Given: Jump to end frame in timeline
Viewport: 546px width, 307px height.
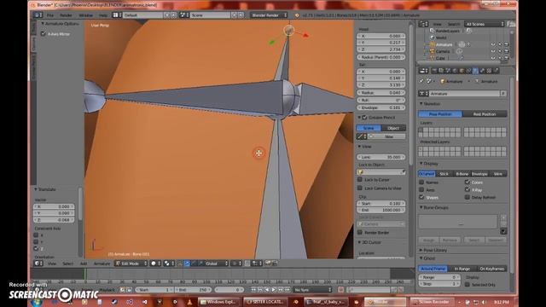Looking at the screenshot, I should (x=287, y=290).
